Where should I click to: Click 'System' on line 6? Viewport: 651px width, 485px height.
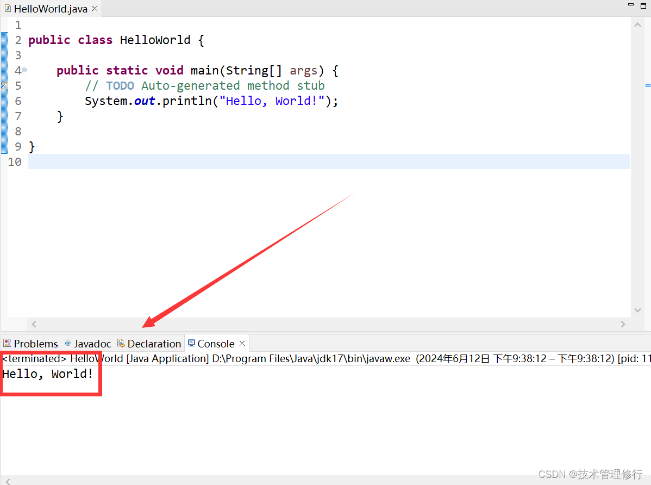coord(106,101)
